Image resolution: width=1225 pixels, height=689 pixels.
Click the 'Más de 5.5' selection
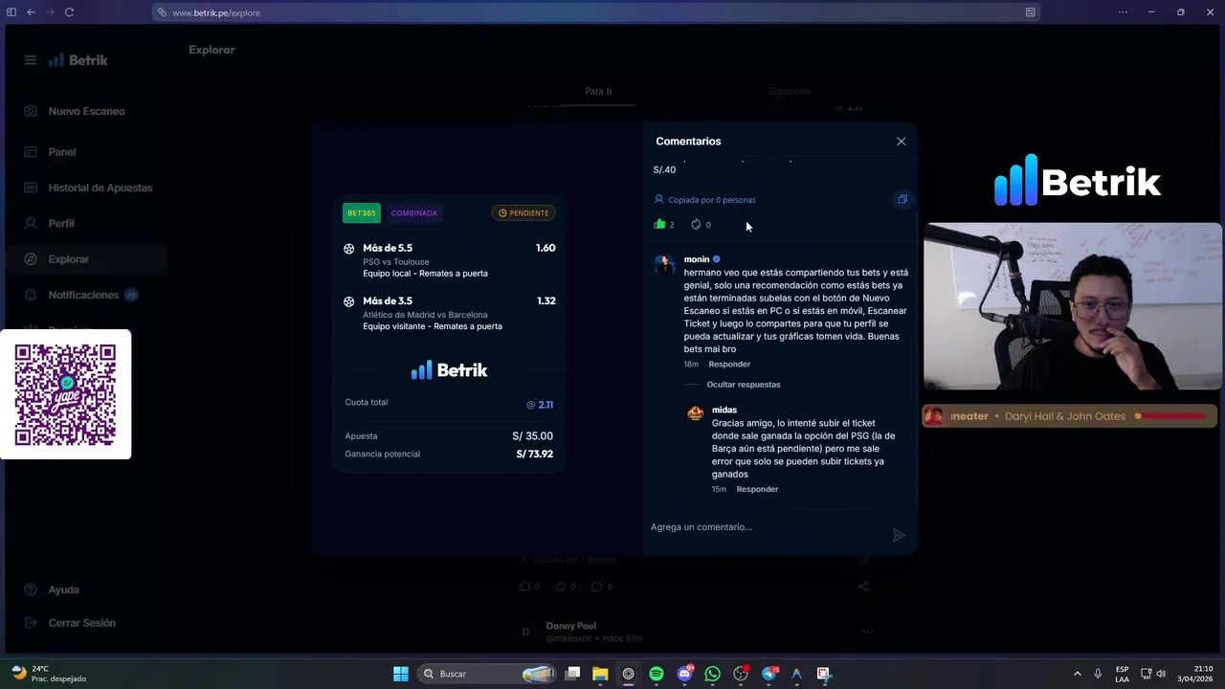(388, 248)
